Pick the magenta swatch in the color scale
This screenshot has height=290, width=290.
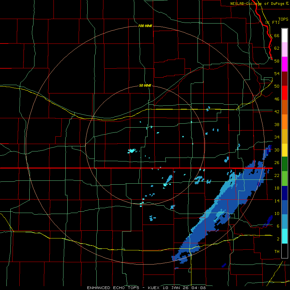click(285, 64)
